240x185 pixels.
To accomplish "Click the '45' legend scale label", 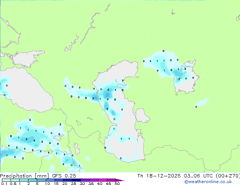I will pos(108,183).
